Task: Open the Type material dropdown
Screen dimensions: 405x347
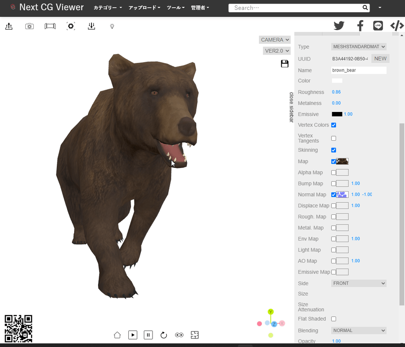Action: point(358,46)
